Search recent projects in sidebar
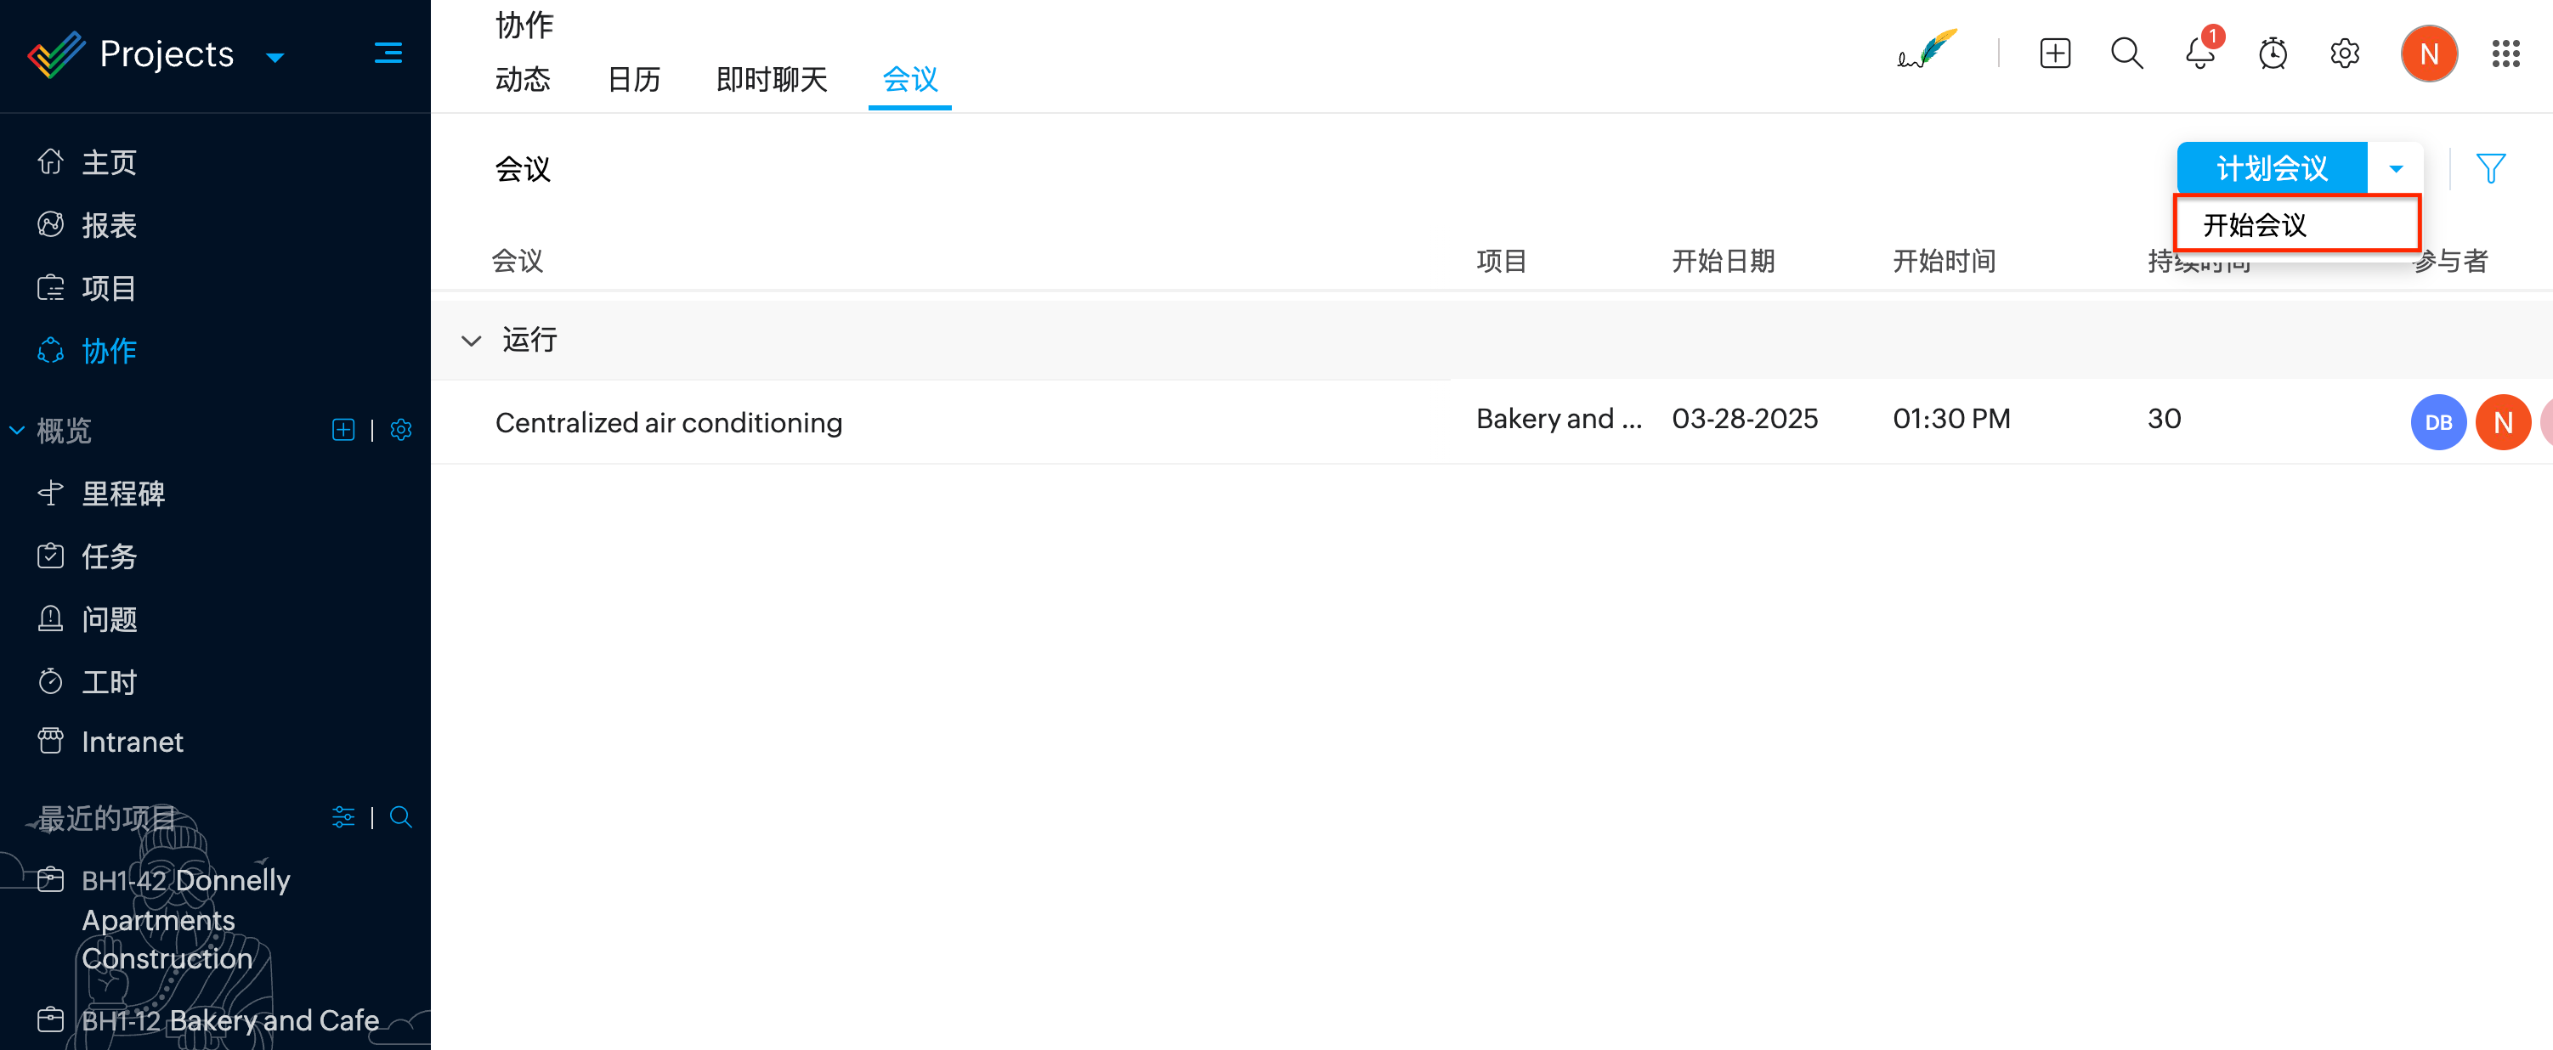 [401, 817]
